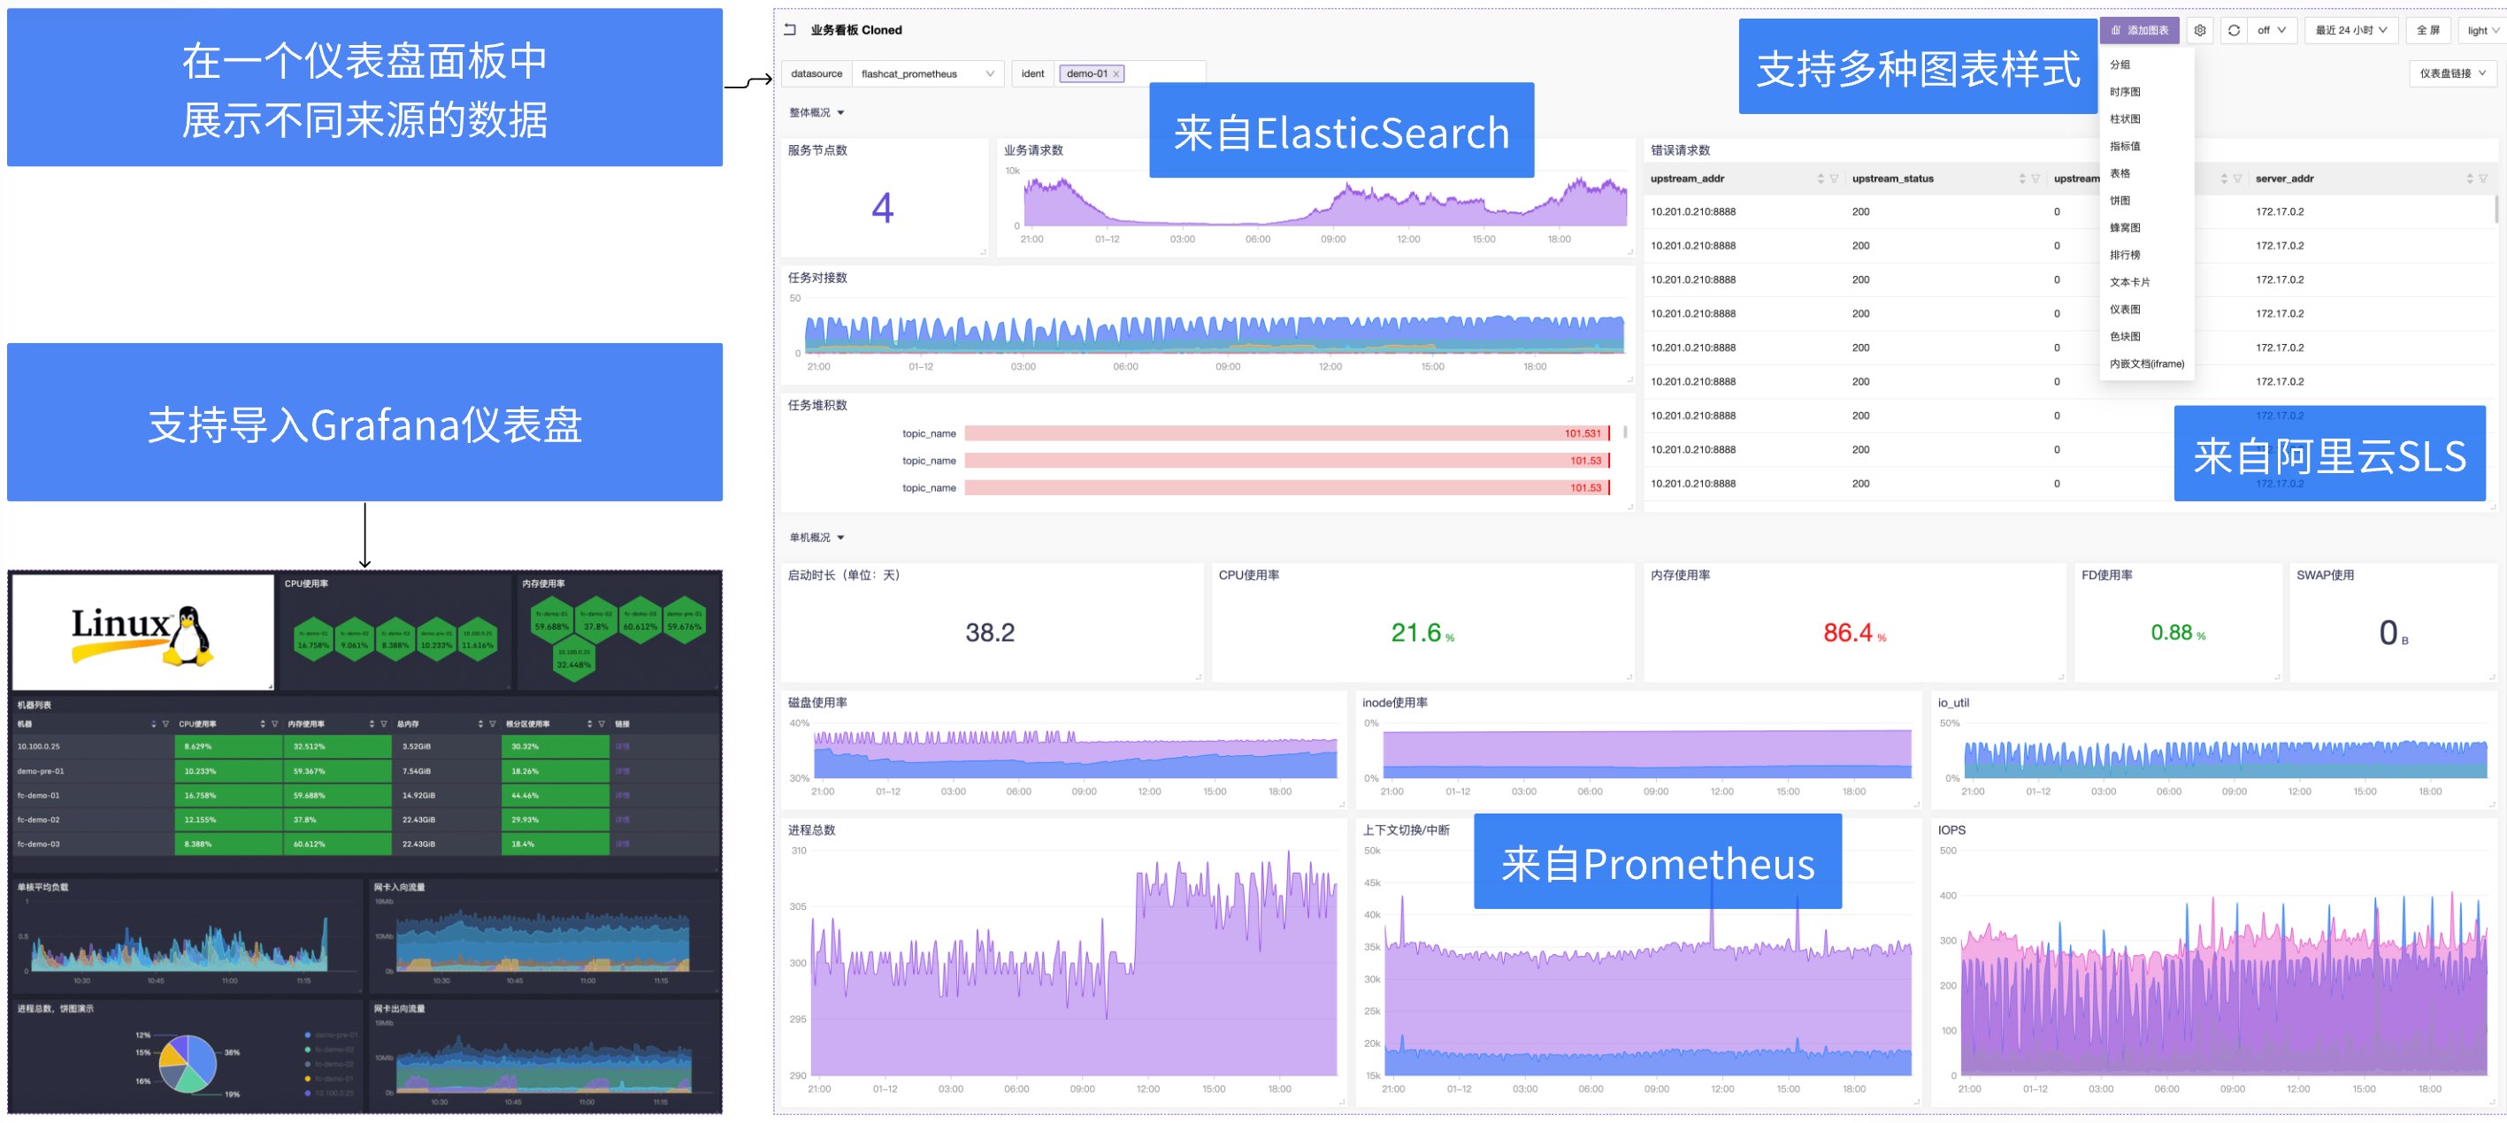Sort the 机器 column in Grafana table
The height and width of the screenshot is (1123, 2507).
tap(154, 724)
